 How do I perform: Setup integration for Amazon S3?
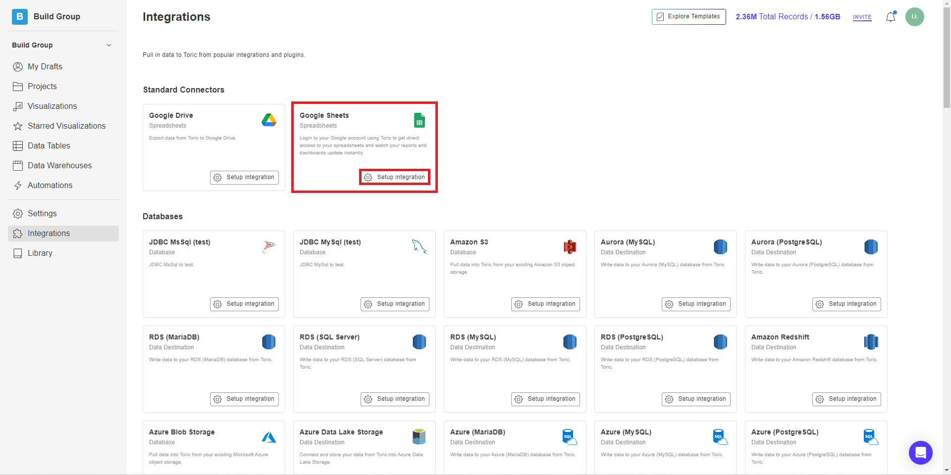[x=545, y=304]
